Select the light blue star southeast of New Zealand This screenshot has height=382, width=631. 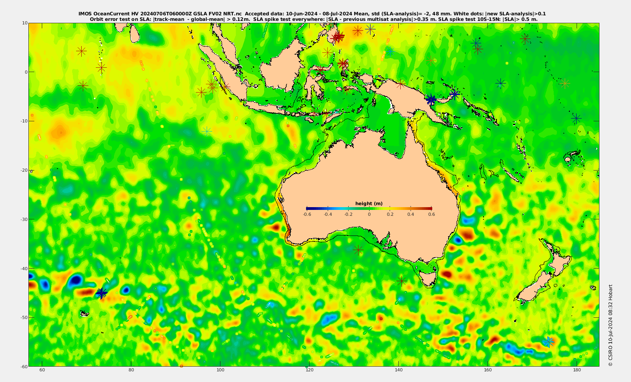(548, 341)
